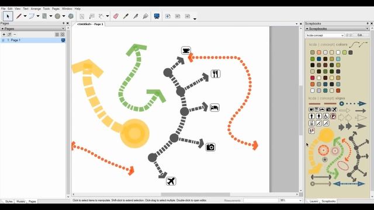Switch to the Styles tab
374x210 pixels.
[x=9, y=201]
